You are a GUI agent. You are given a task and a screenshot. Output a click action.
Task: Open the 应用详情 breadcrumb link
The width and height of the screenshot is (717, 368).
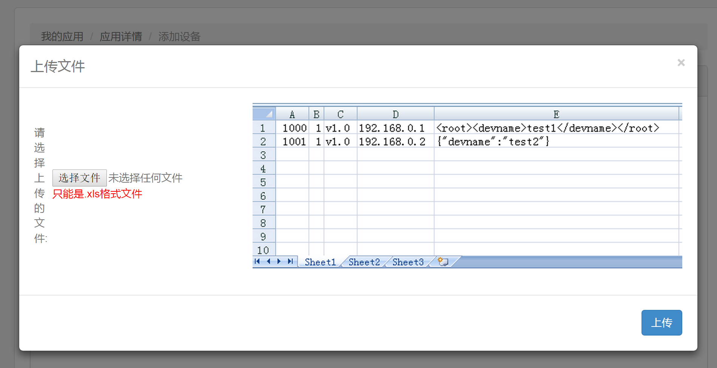pos(121,37)
